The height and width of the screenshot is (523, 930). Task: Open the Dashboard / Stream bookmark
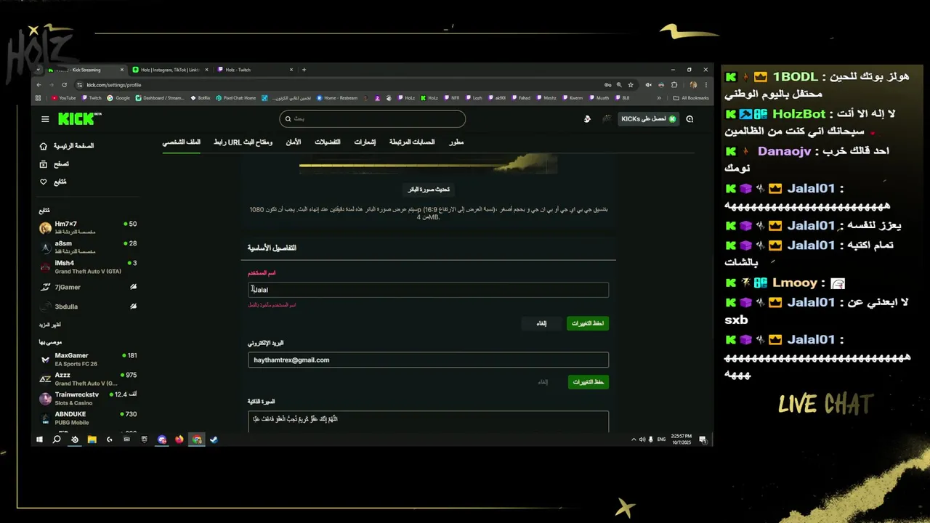(x=160, y=98)
